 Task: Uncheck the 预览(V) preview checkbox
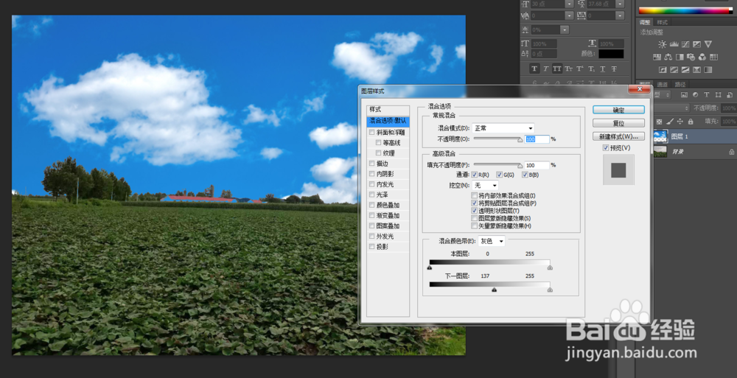pos(605,148)
